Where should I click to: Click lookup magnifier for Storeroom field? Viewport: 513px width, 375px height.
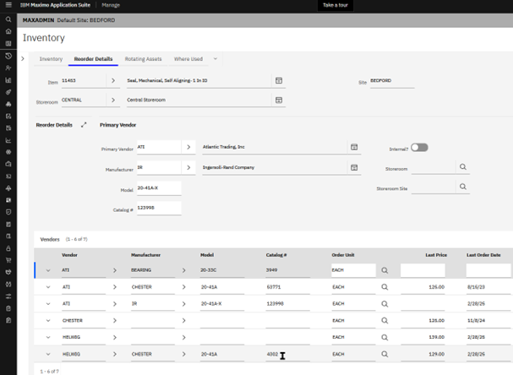tap(463, 167)
